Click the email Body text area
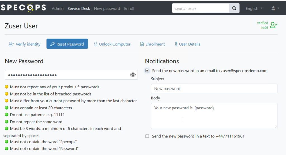This screenshot has width=286, height=155. (214, 116)
